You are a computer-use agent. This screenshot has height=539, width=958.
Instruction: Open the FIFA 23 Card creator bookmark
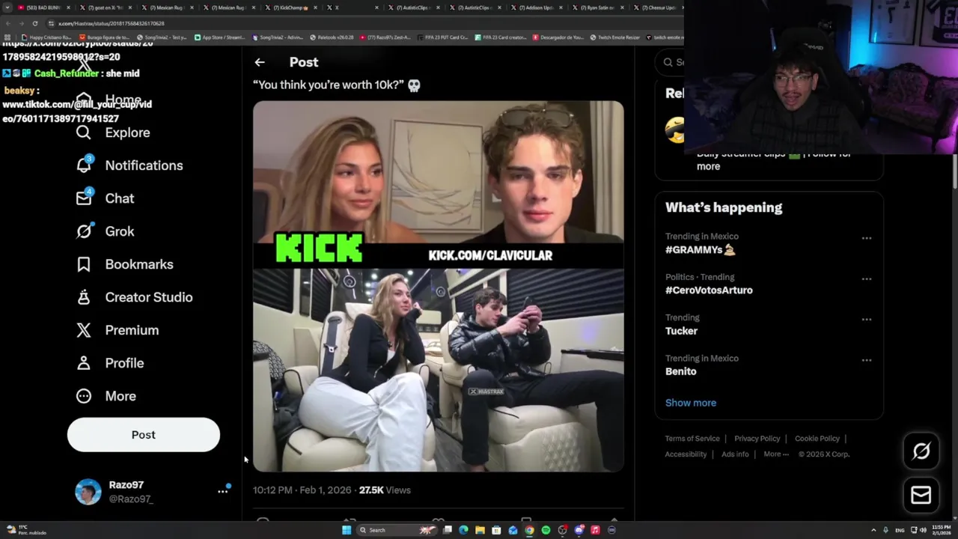pos(500,37)
